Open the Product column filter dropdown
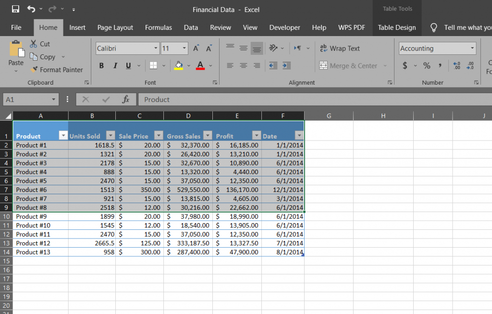492x314 pixels. point(62,136)
